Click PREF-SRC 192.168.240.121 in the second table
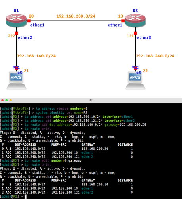Screen dimensions: 182x199 (x=65, y=193)
